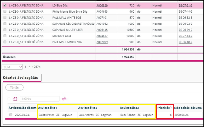This screenshot has width=204, height=127.
Task: Click the priority value 6 cell
Action: click(171, 115)
